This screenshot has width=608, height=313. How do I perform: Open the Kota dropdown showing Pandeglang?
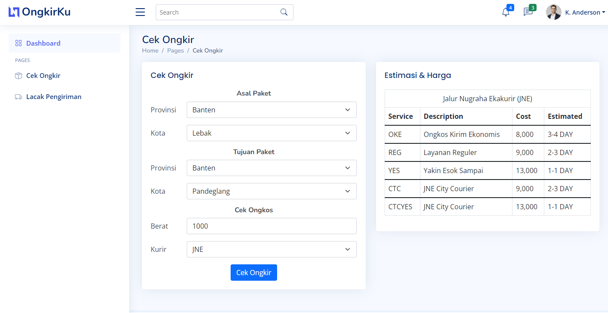272,191
